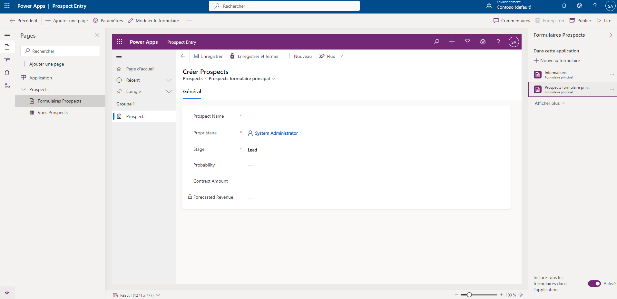Screen dimensions: 617x299
Task: Collapse the Prospects tree node
Action: pyautogui.click(x=24, y=89)
